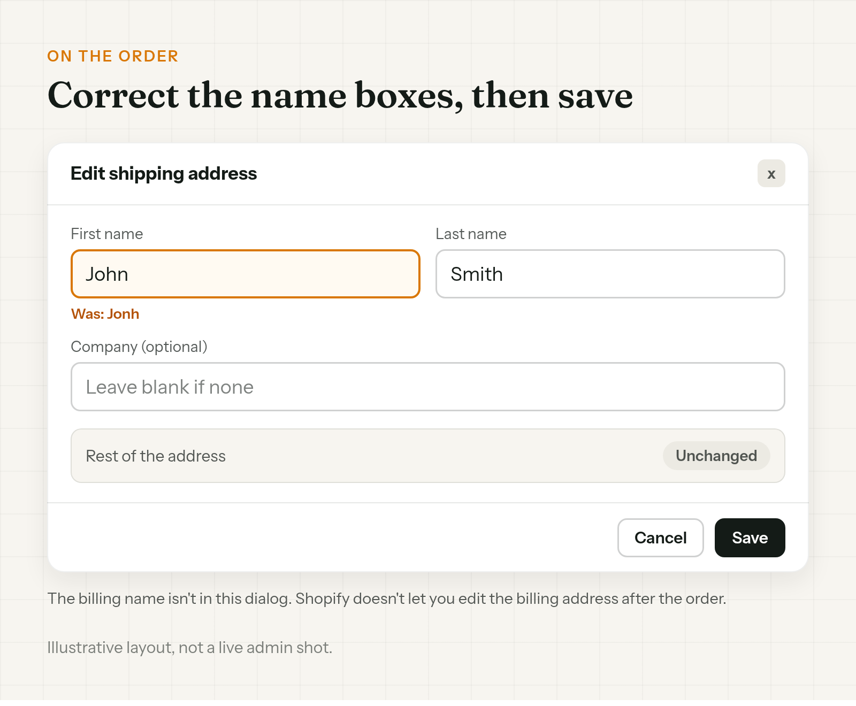Click the 'Company (optional)' label

tap(139, 347)
